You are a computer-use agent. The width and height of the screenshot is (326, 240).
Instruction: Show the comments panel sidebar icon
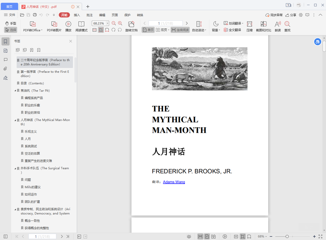6,60
